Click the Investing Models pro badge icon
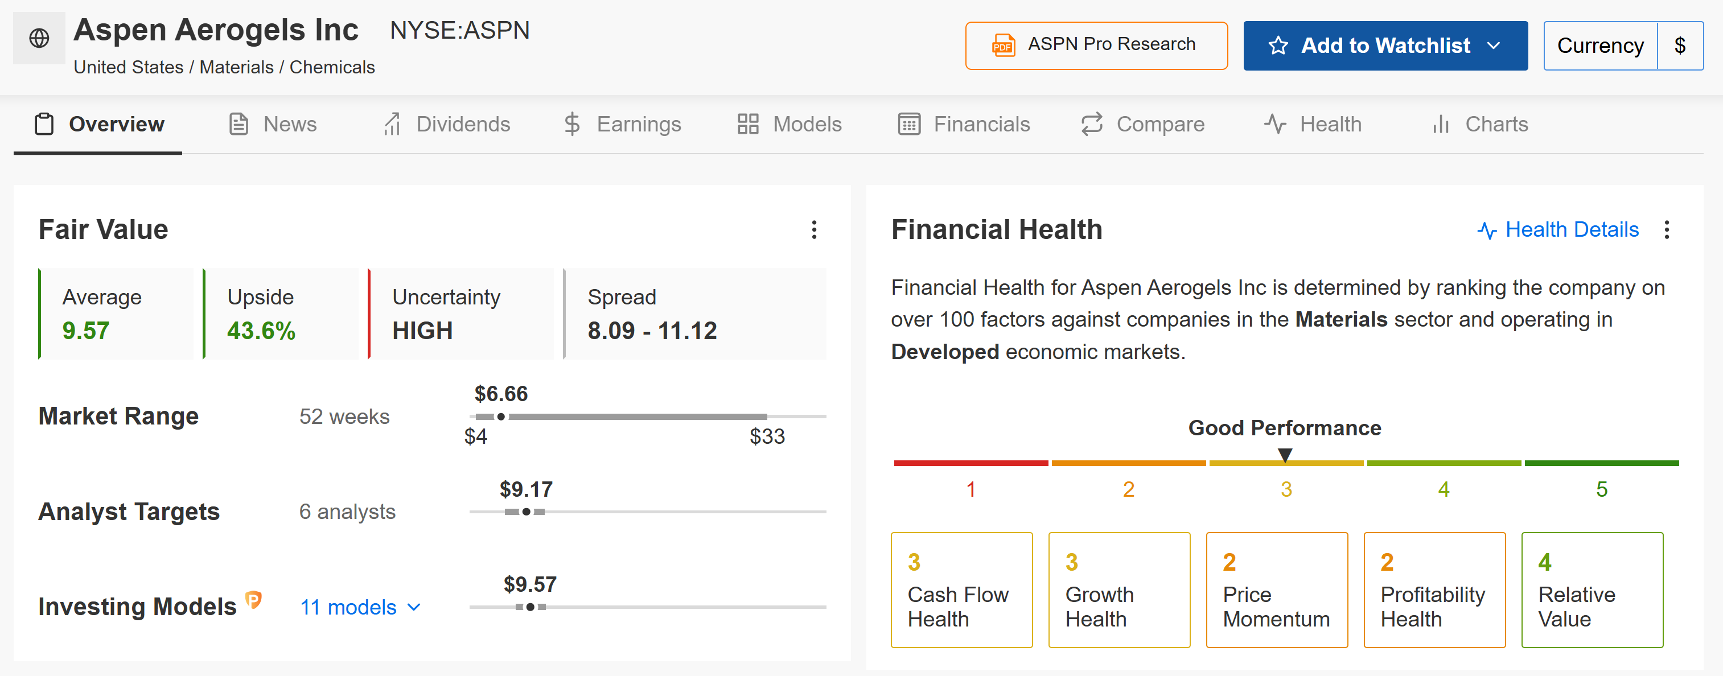The width and height of the screenshot is (1723, 676). 253,599
